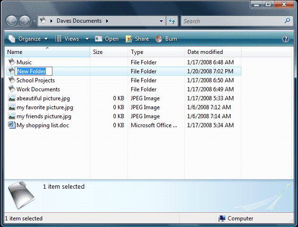The height and width of the screenshot is (227, 298).
Task: Go forward with the Forward arrow button
Action: pos(25,21)
